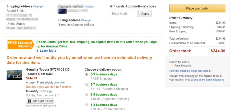
Task: Change the billing address
Action: coord(86,20)
